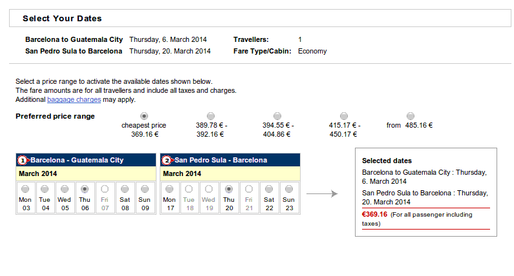The height and width of the screenshot is (276, 514).
Task: Click the Selected dates heading
Action: (387, 161)
